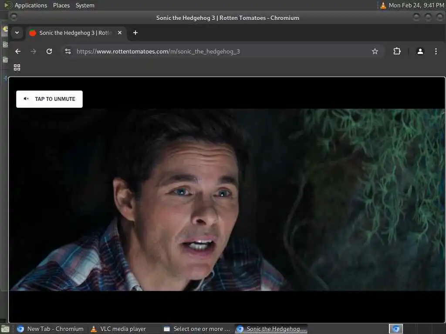Expand the tab search dropdown

click(x=17, y=33)
